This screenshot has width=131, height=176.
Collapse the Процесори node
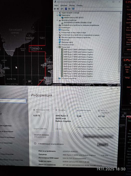57,47
